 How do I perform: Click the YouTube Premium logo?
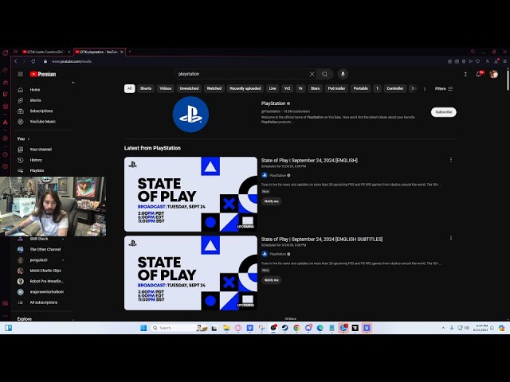click(43, 74)
